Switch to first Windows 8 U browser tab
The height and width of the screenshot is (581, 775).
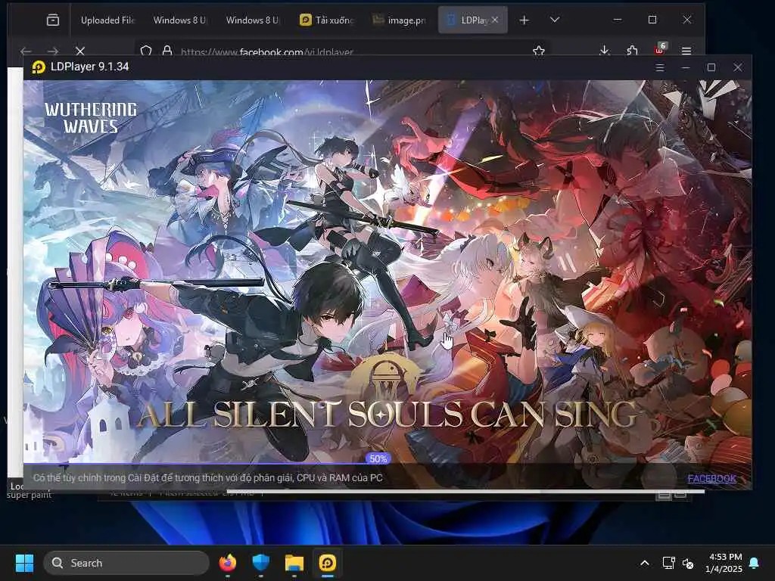click(179, 20)
